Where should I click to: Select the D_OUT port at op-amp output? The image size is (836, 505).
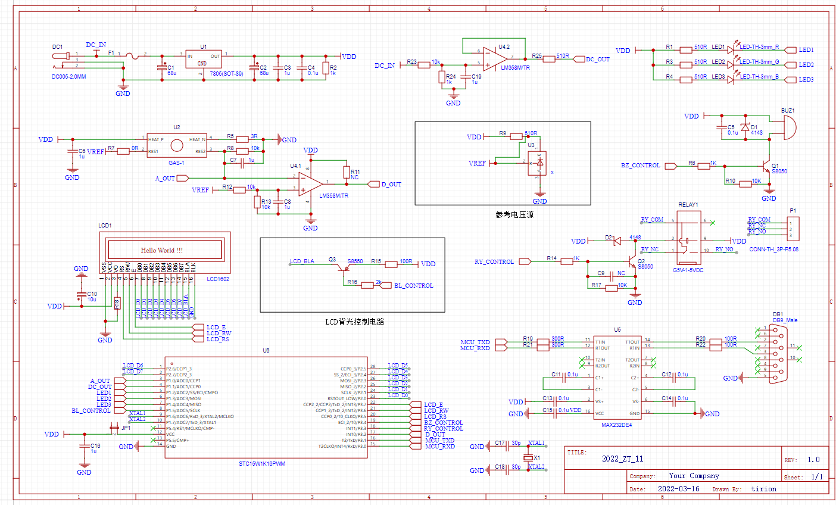373,185
